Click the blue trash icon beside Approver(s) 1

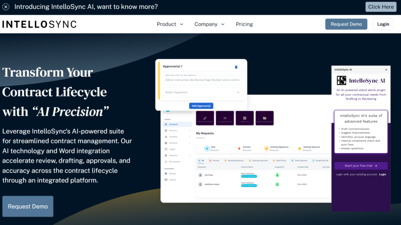(x=236, y=67)
